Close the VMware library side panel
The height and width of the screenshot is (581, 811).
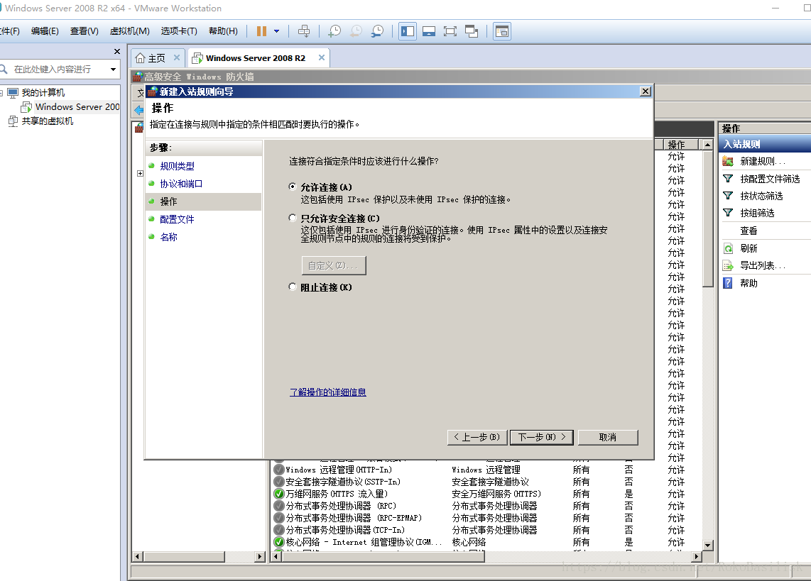117,51
